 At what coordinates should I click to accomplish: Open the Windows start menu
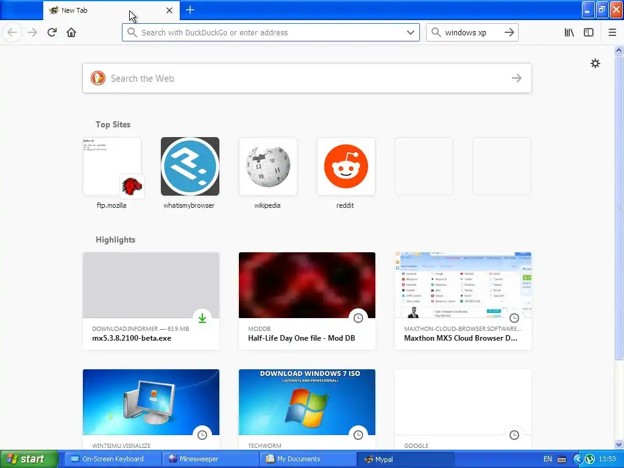[x=29, y=459]
